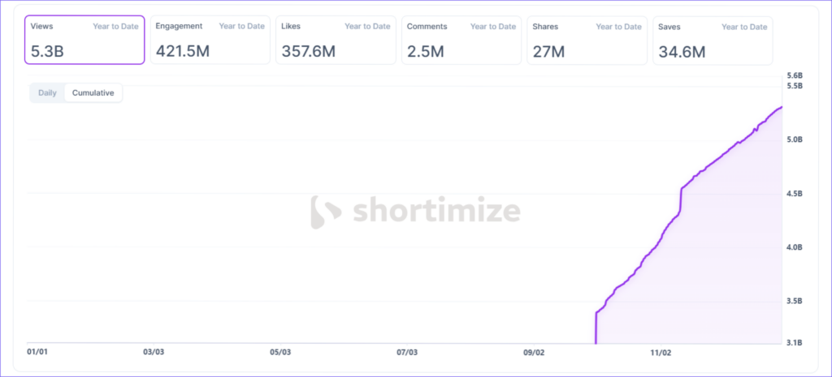The width and height of the screenshot is (832, 377).
Task: Click the 5.3B views total value
Action: coord(49,52)
